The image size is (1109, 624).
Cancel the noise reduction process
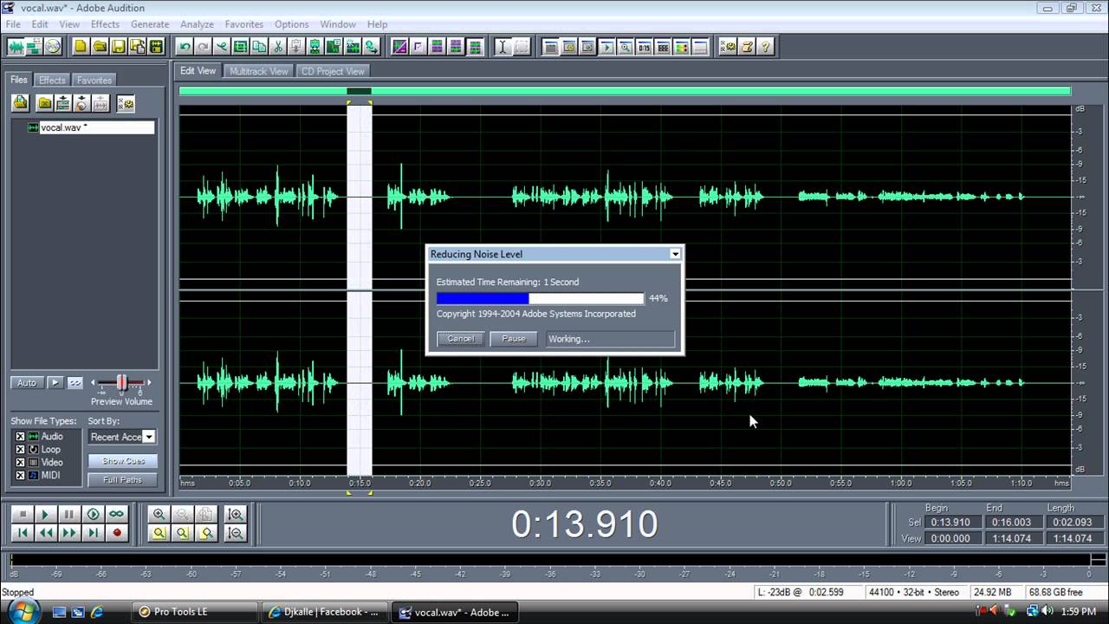(x=461, y=339)
